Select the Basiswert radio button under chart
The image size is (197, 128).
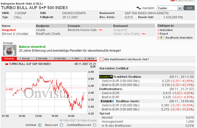[61, 125]
